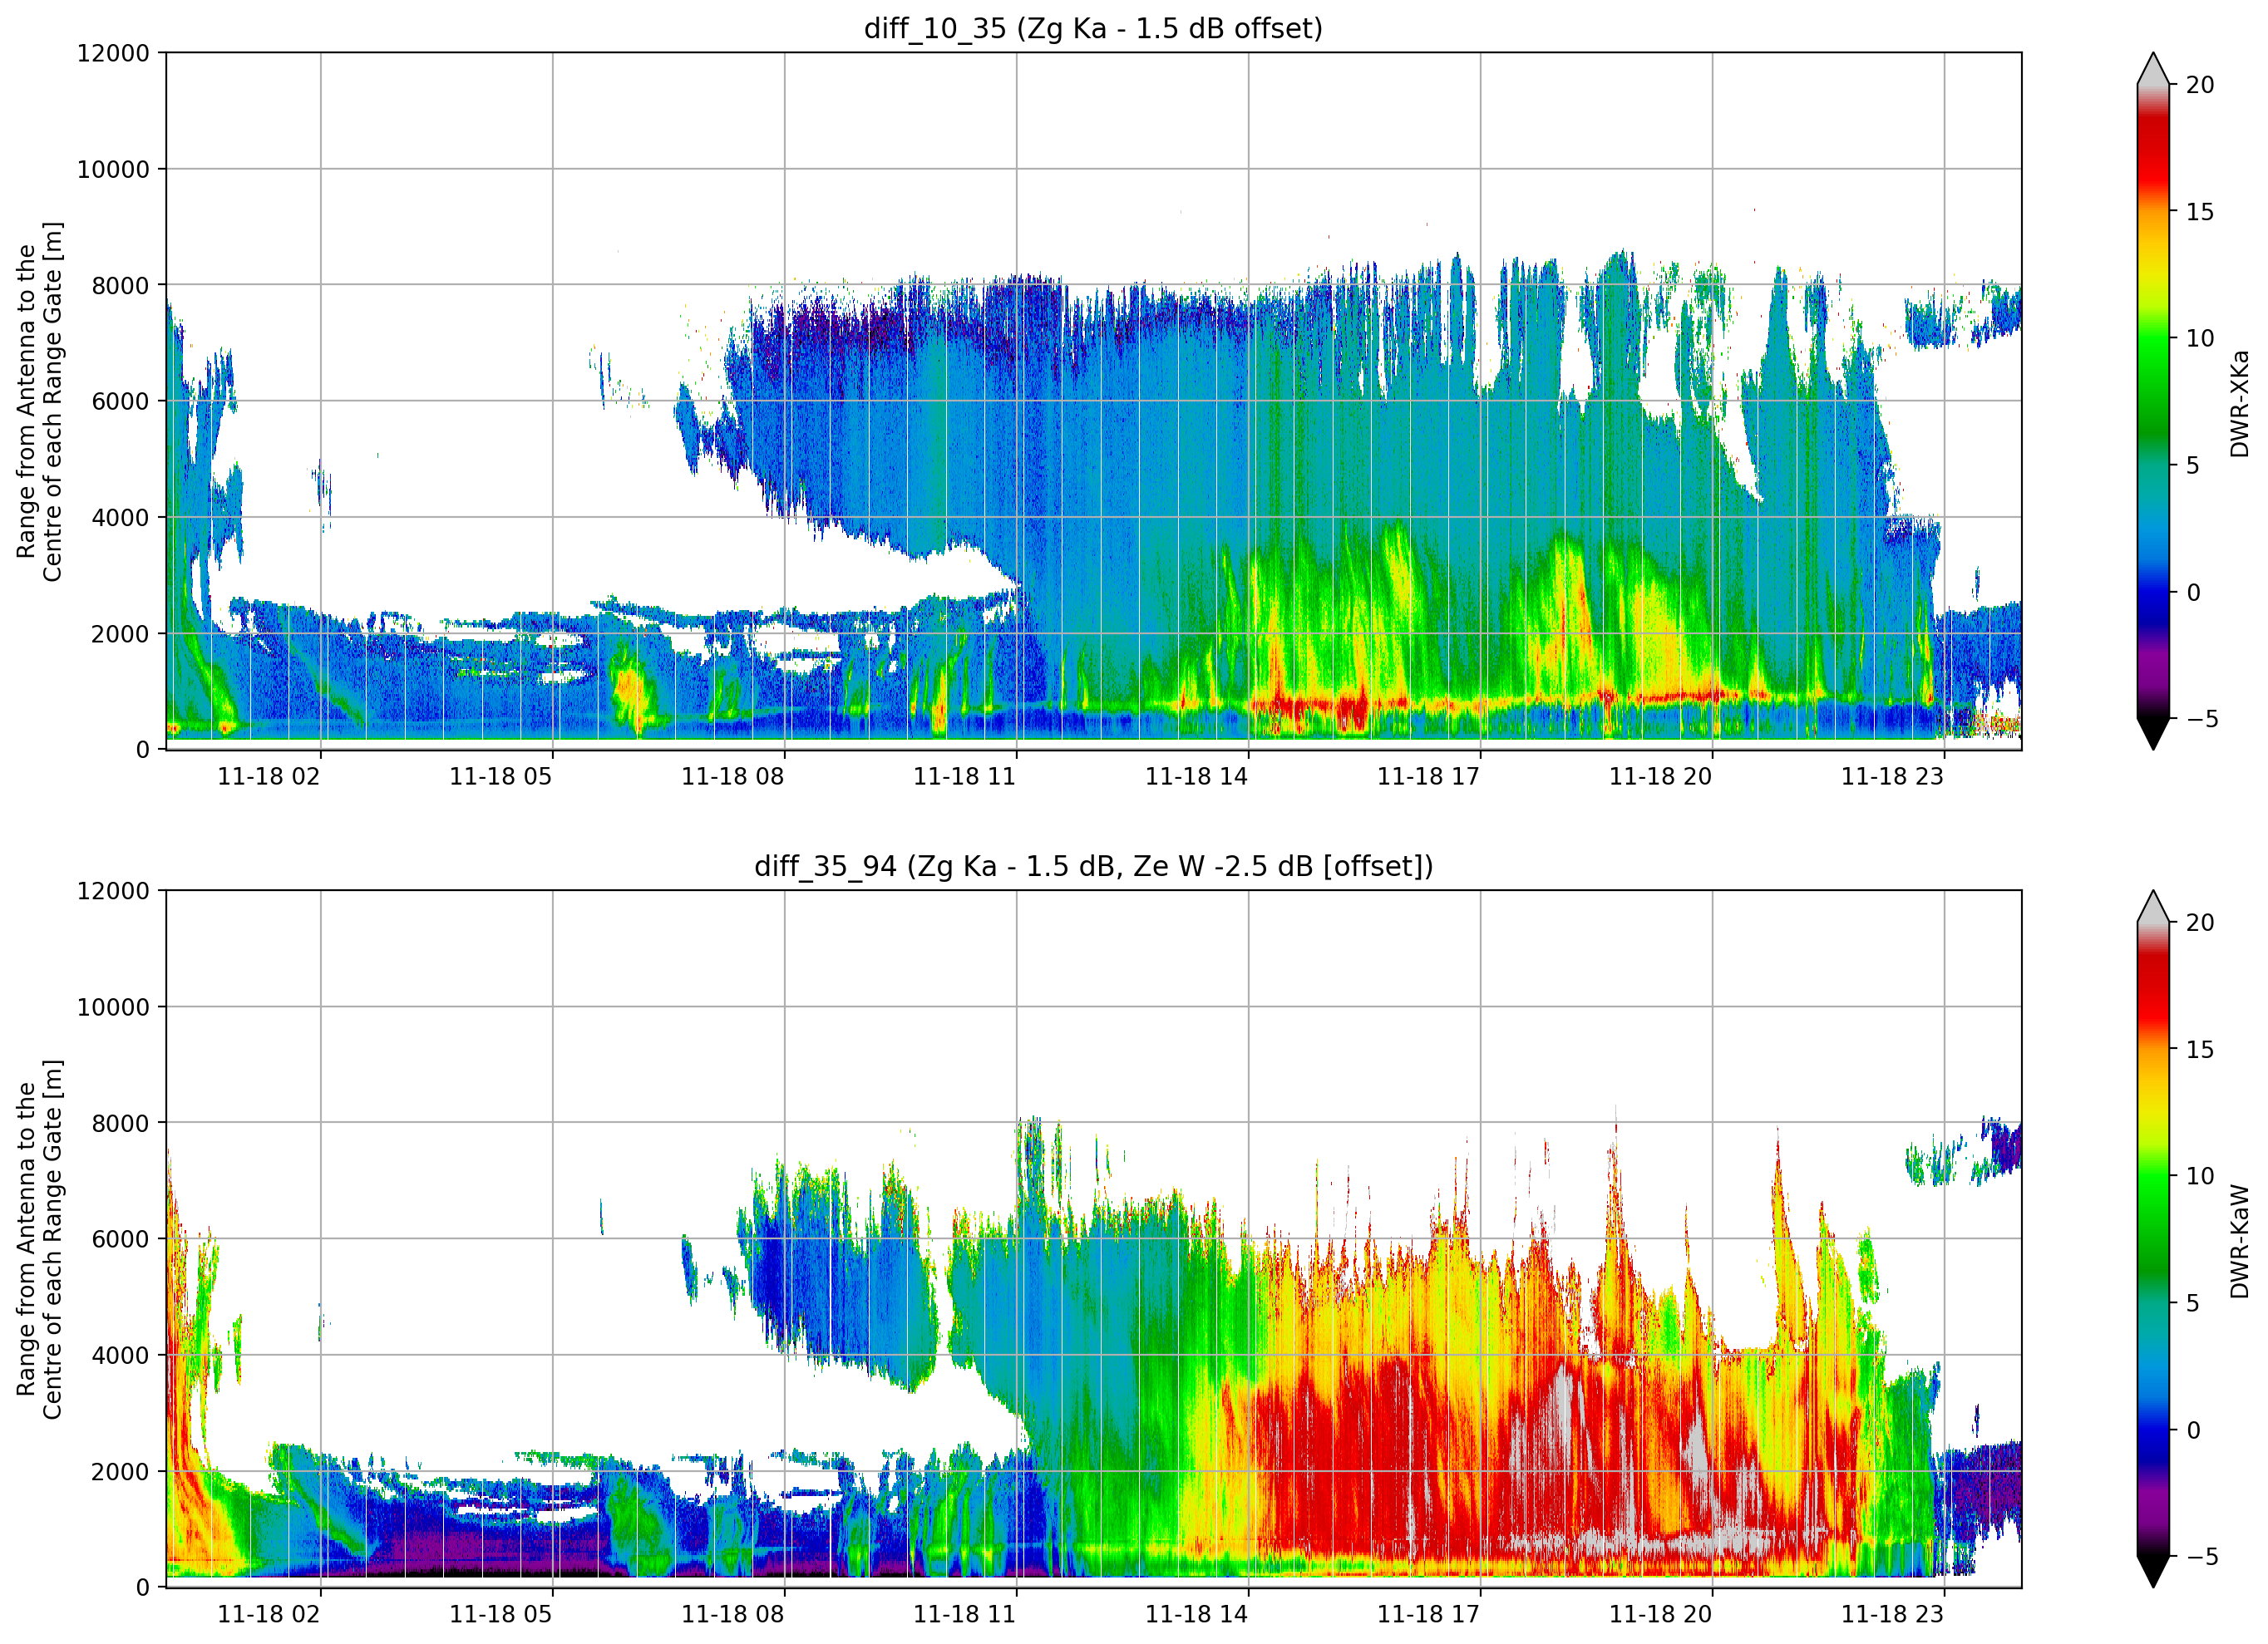The image size is (2268, 1644).
Task: Click the 10000 tick on top plot
Action: [113, 169]
